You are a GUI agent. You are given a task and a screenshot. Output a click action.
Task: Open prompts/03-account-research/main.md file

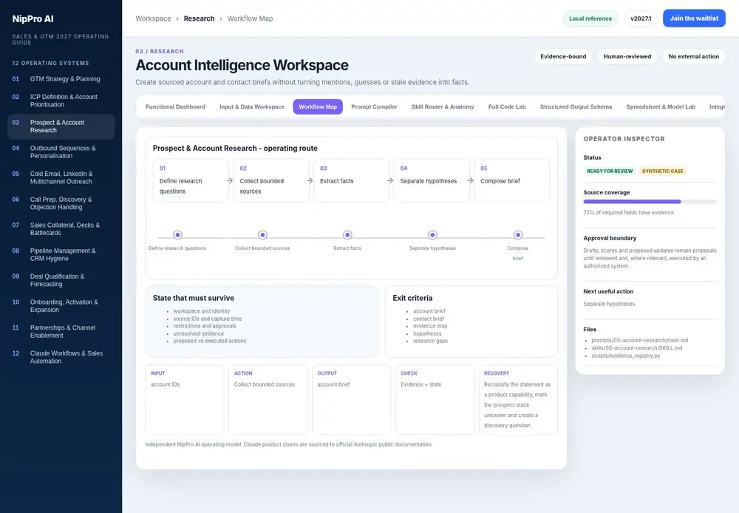pyautogui.click(x=639, y=341)
